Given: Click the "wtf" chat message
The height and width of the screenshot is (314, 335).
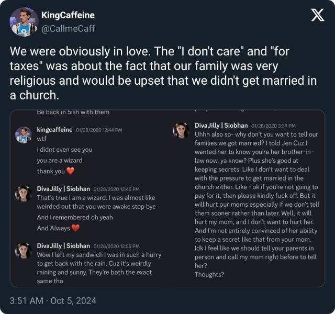Looking at the screenshot, I should 42,139.
